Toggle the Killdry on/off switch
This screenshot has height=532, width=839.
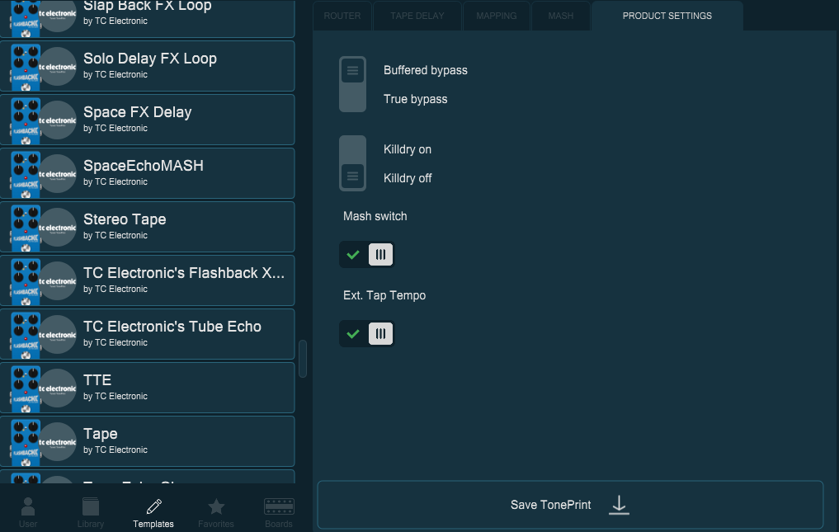(352, 163)
